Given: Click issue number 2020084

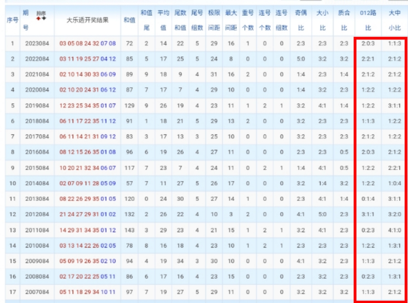Looking at the screenshot, I should (37, 90).
